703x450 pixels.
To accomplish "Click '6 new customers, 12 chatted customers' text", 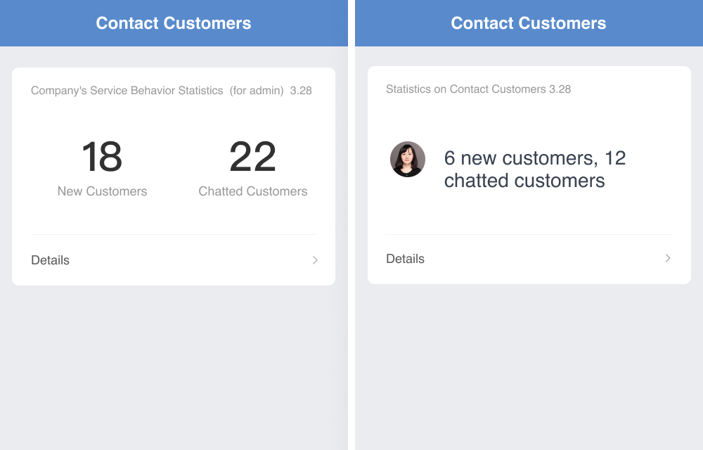I will pyautogui.click(x=535, y=169).
